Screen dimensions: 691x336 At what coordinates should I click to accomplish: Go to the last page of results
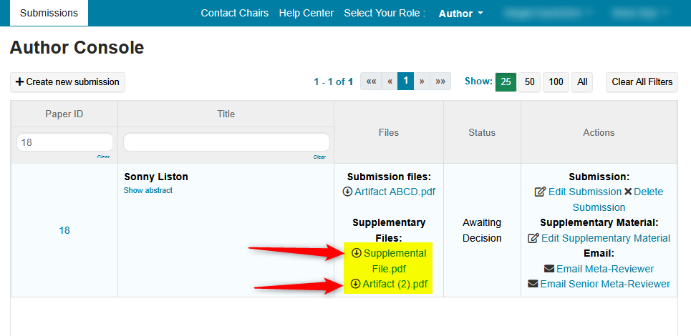(x=441, y=81)
